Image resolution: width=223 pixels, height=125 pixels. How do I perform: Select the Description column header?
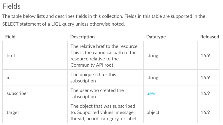[83, 37]
